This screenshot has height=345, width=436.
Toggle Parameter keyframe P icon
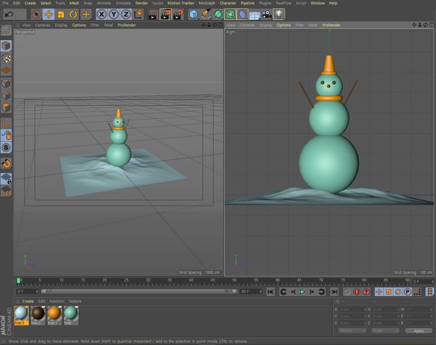coord(407,292)
